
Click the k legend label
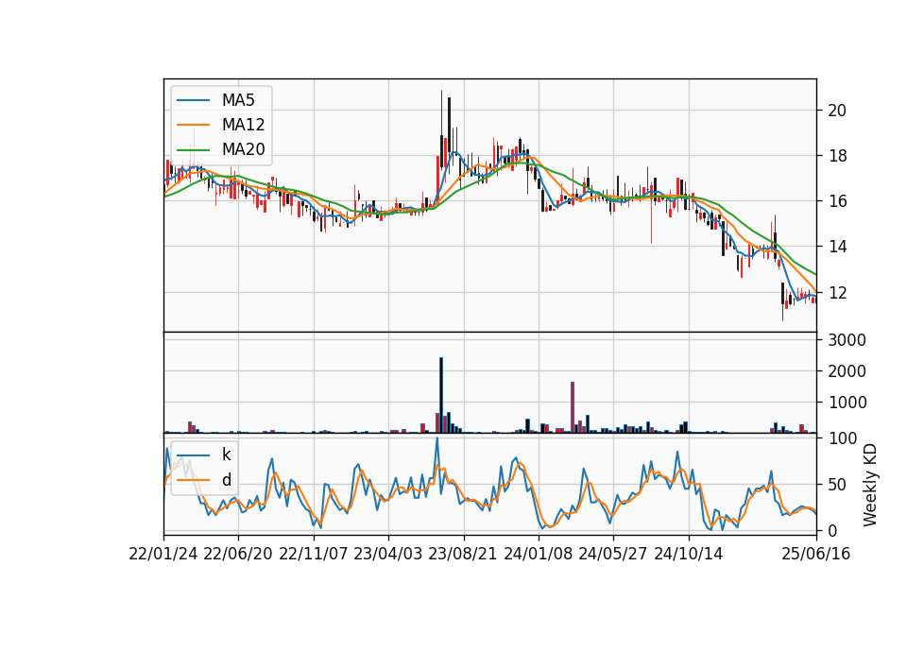226,455
